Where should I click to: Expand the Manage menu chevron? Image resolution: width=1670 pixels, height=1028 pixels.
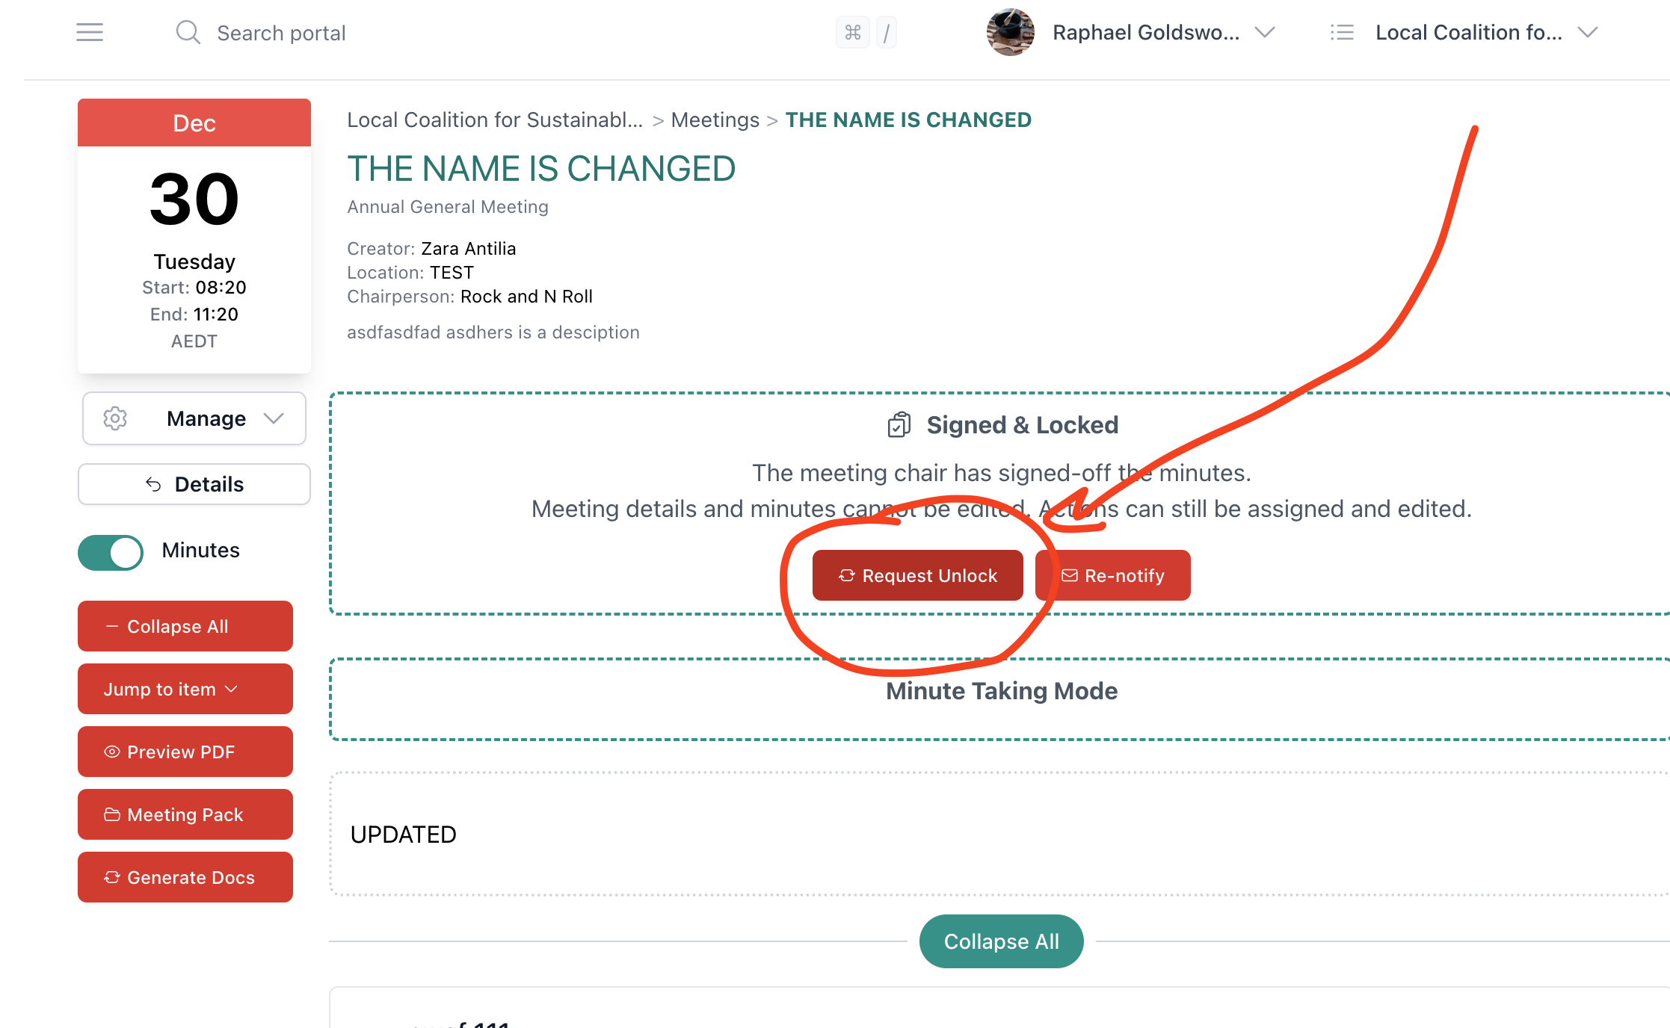(273, 418)
